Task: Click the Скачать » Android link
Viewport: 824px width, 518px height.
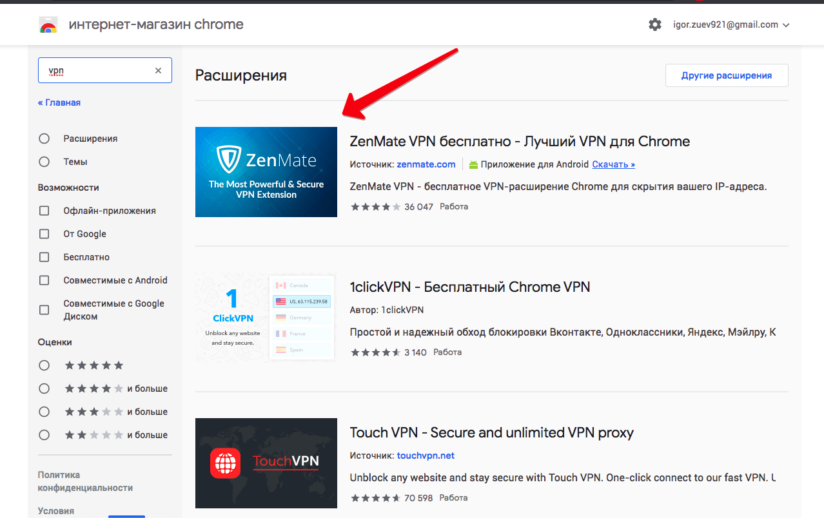Action: (613, 164)
